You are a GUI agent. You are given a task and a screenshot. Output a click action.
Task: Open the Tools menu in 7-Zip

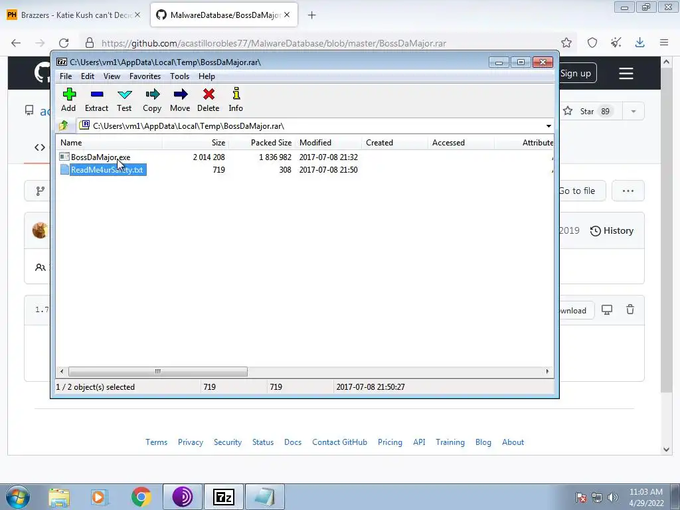[x=179, y=76]
